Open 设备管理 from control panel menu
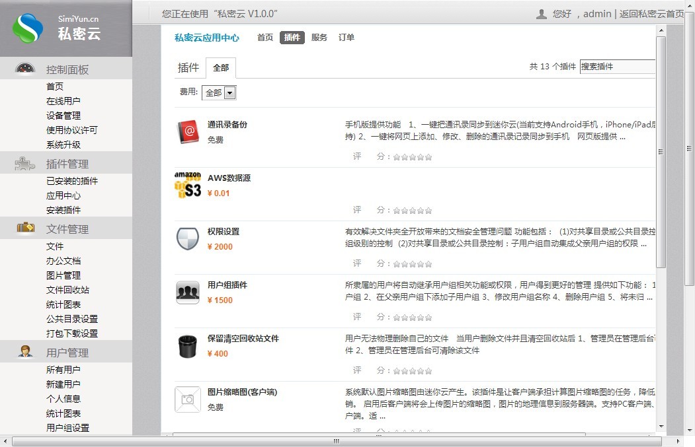The image size is (695, 447). point(63,116)
